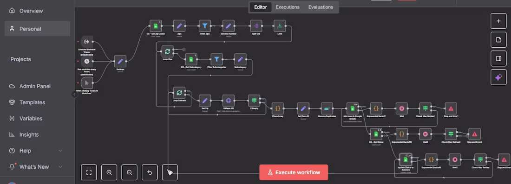Click the What's New bell icon
Viewport: 511px width, 184px height.
pyautogui.click(x=13, y=166)
